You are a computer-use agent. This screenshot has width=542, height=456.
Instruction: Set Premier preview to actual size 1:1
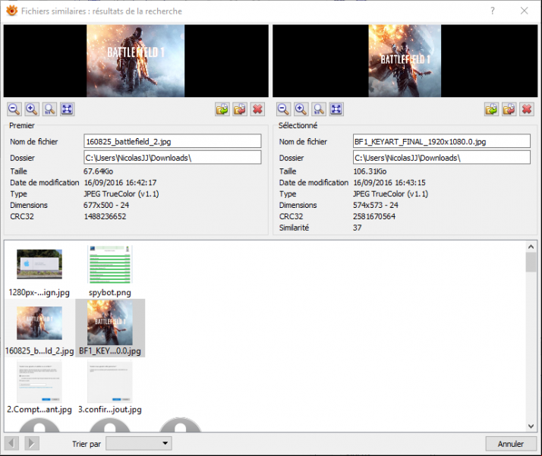click(x=49, y=109)
